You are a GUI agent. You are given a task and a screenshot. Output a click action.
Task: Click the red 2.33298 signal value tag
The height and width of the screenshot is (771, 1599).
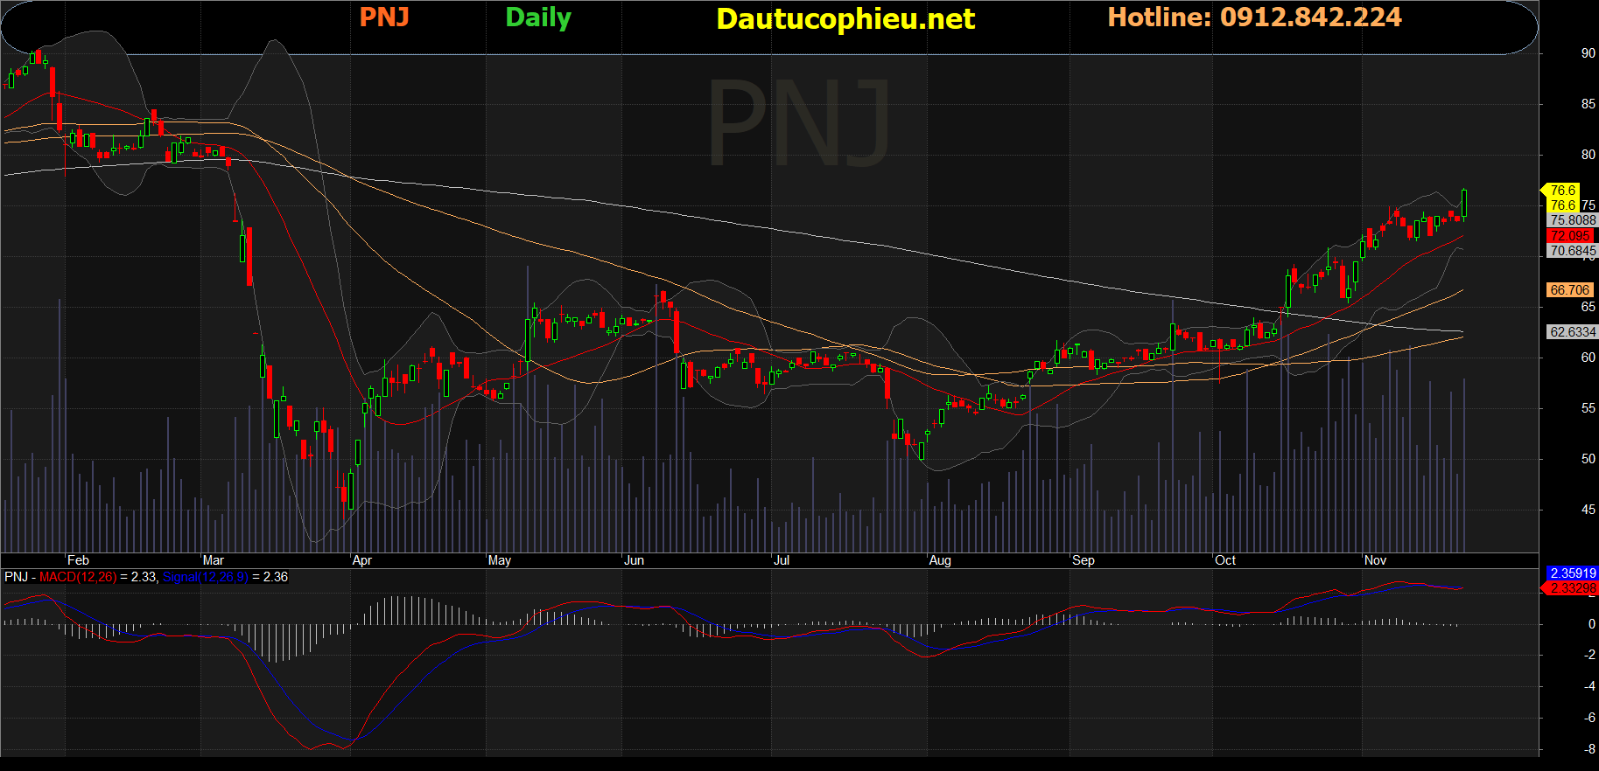click(1572, 588)
